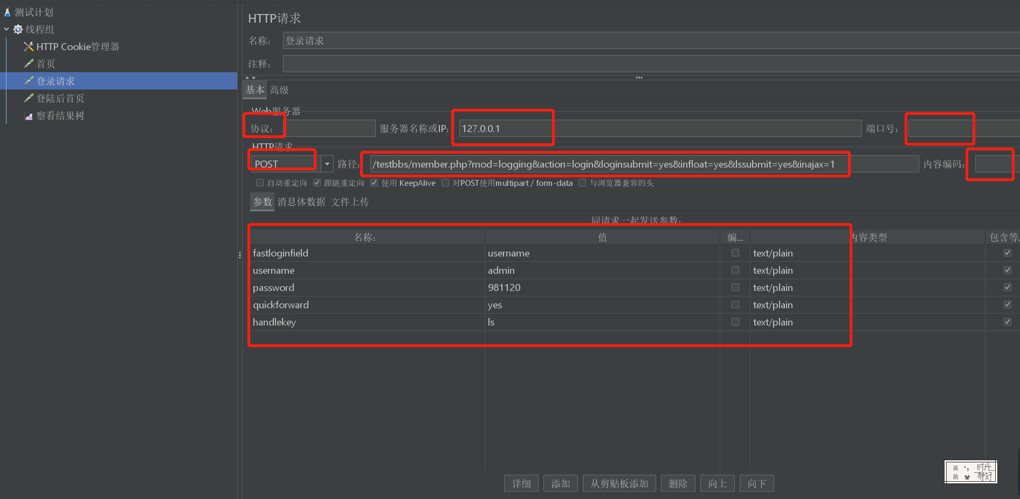This screenshot has height=499, width=1020.
Task: Click the 协议 protocol field
Action: coord(330,128)
